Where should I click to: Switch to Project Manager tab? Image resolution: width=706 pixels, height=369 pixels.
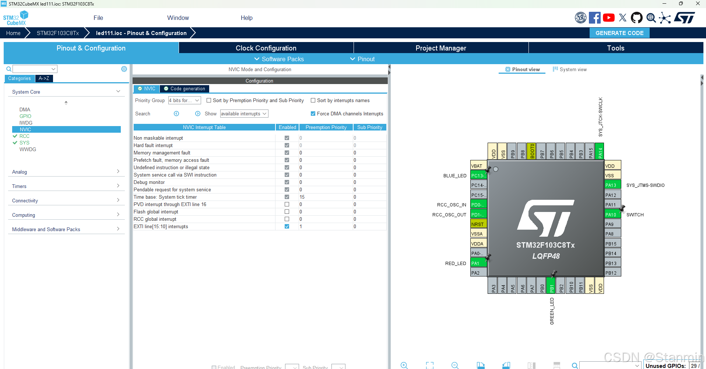click(441, 48)
